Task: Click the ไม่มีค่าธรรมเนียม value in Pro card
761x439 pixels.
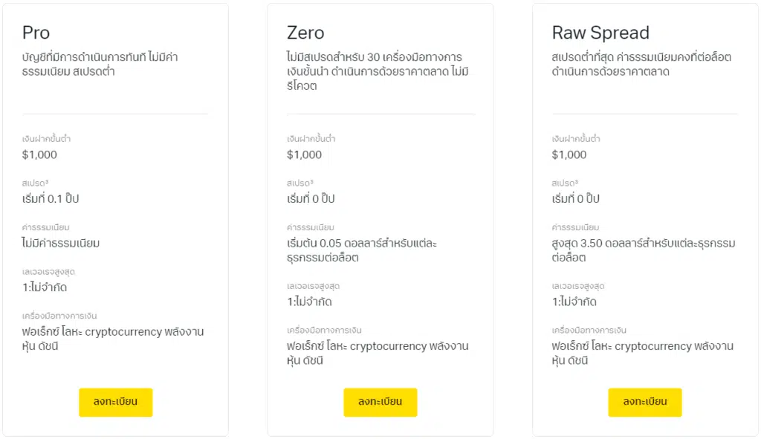Action: (61, 243)
